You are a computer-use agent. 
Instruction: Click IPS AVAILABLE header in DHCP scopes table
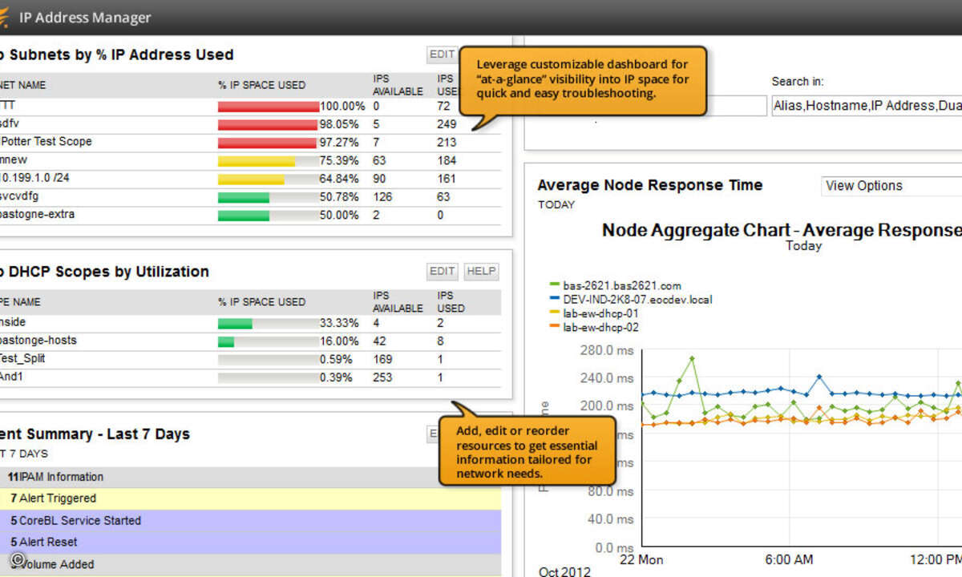click(398, 302)
